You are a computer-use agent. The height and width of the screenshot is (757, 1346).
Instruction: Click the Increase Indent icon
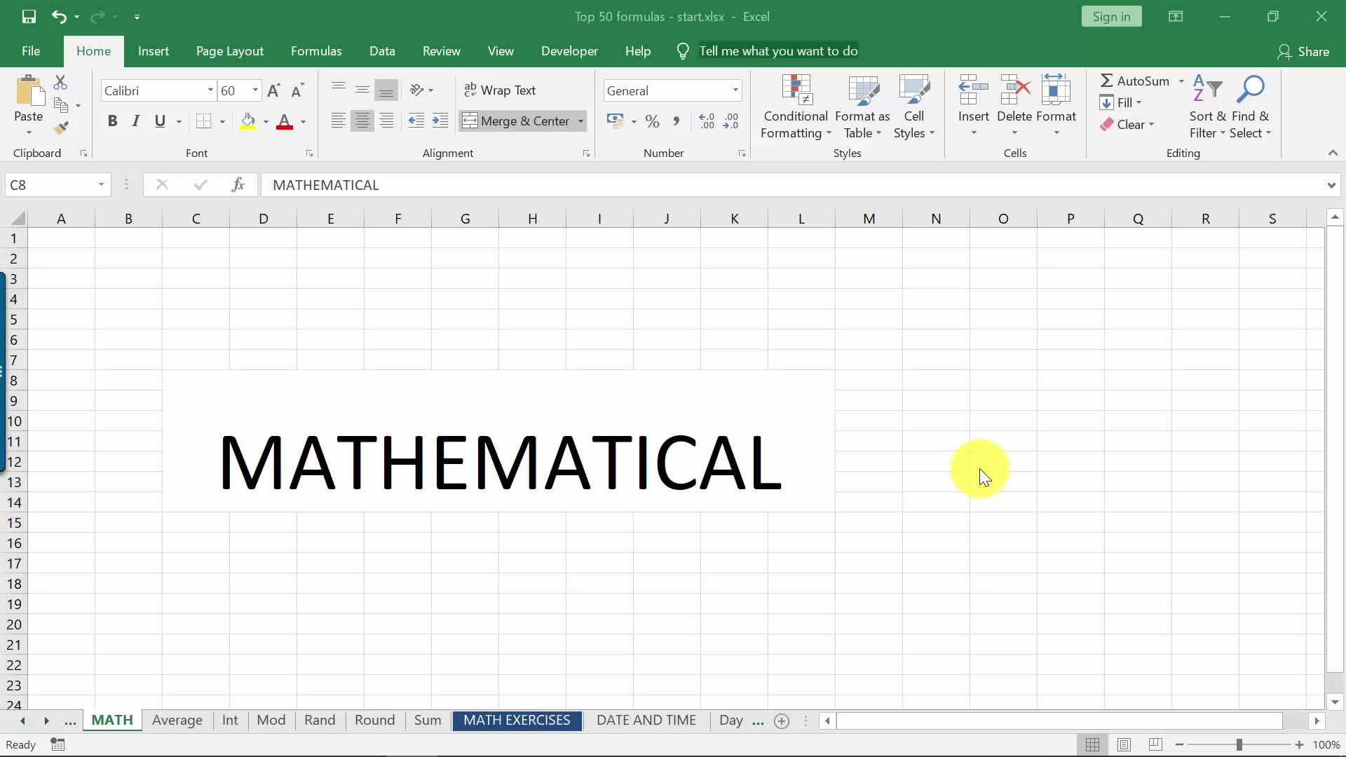point(440,121)
